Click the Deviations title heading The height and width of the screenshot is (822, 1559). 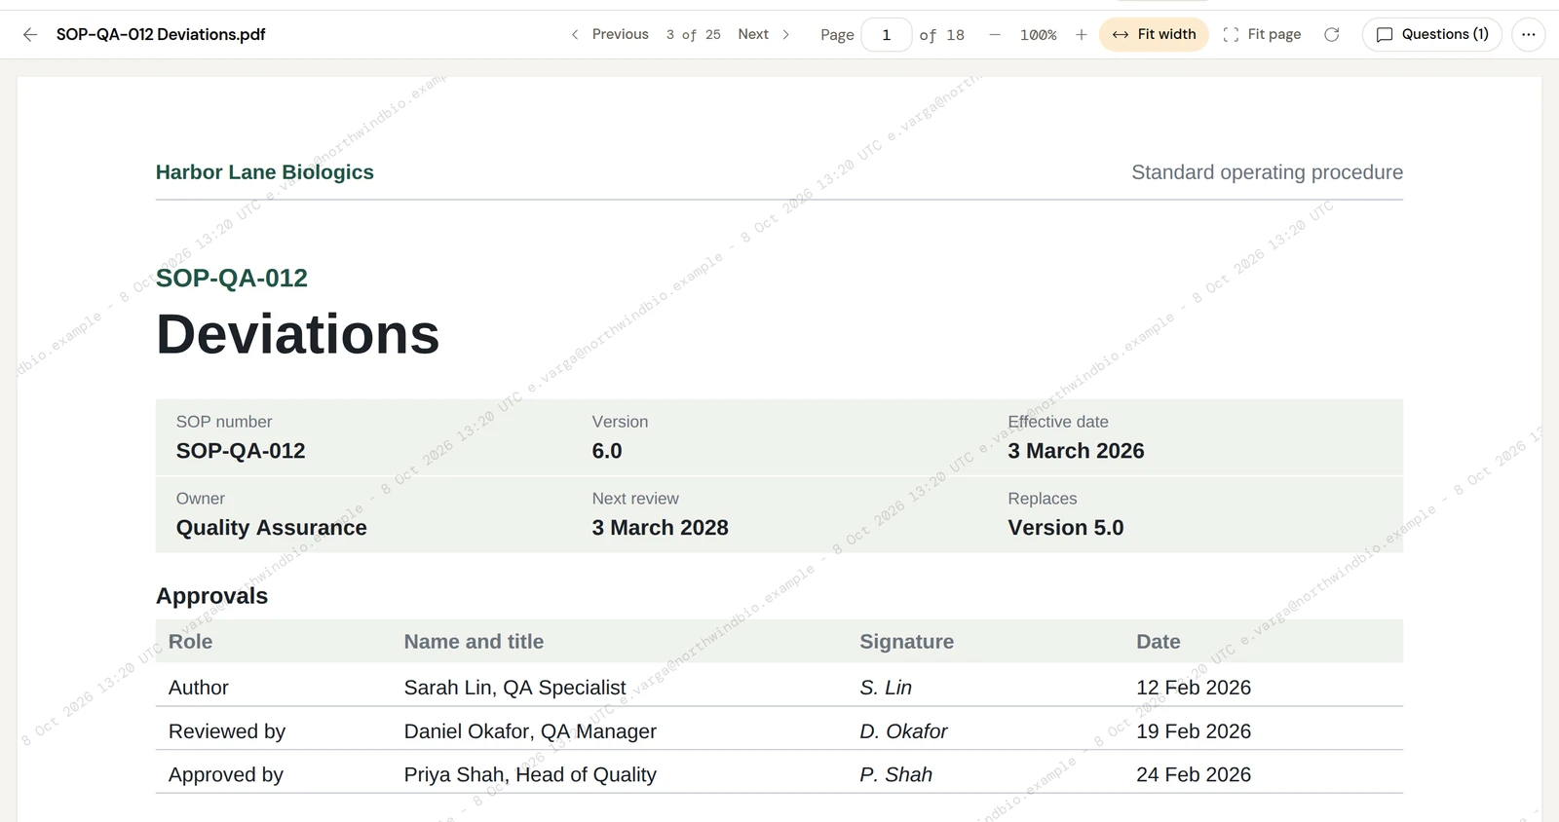298,334
